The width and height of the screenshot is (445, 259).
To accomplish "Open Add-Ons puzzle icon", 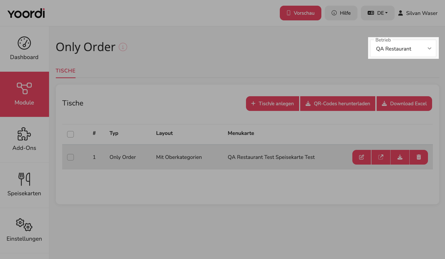I will pyautogui.click(x=24, y=134).
